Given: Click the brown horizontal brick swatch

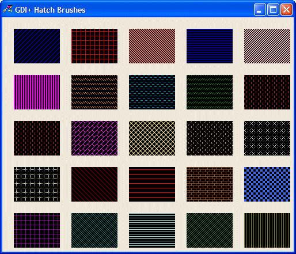Looking at the screenshot, I should pyautogui.click(x=210, y=184).
